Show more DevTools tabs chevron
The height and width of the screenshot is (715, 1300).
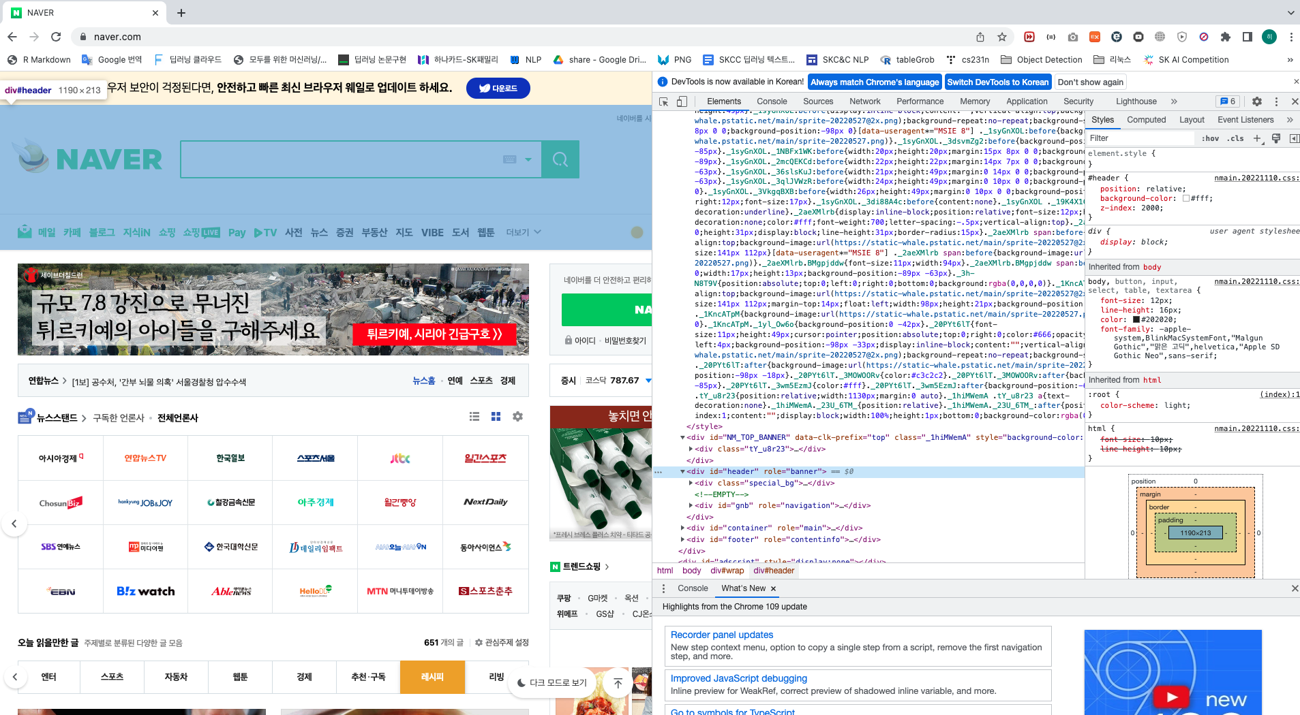1174,101
